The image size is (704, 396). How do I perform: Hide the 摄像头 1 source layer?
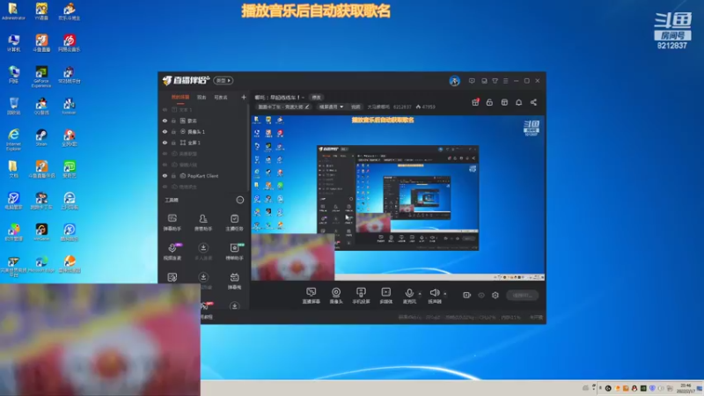coord(165,131)
